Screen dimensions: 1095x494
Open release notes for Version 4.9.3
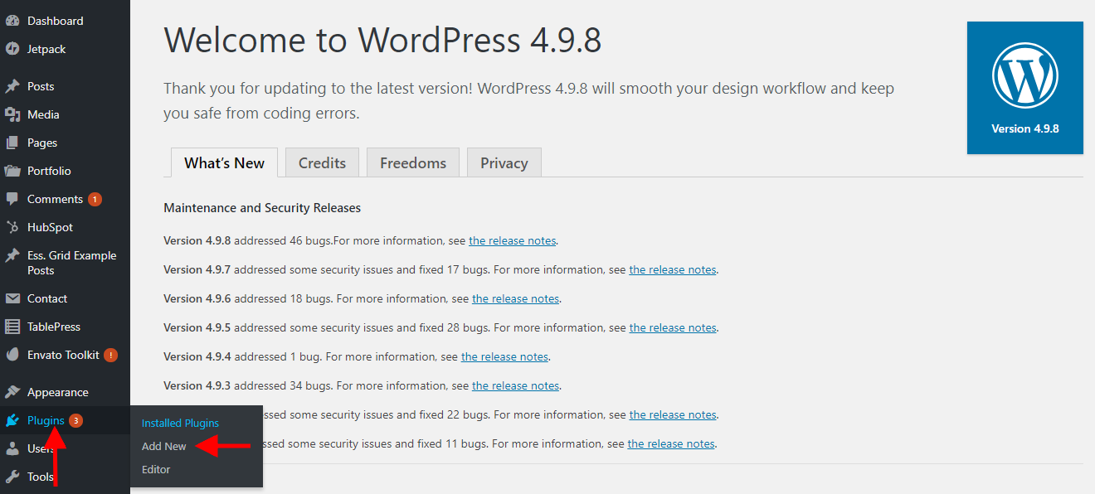tap(516, 385)
